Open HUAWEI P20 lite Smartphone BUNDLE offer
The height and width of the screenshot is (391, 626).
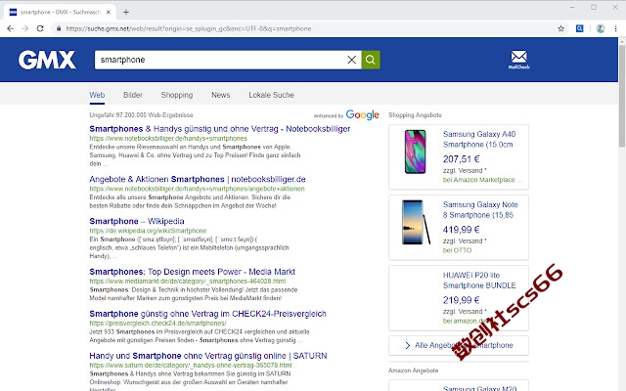tap(479, 281)
